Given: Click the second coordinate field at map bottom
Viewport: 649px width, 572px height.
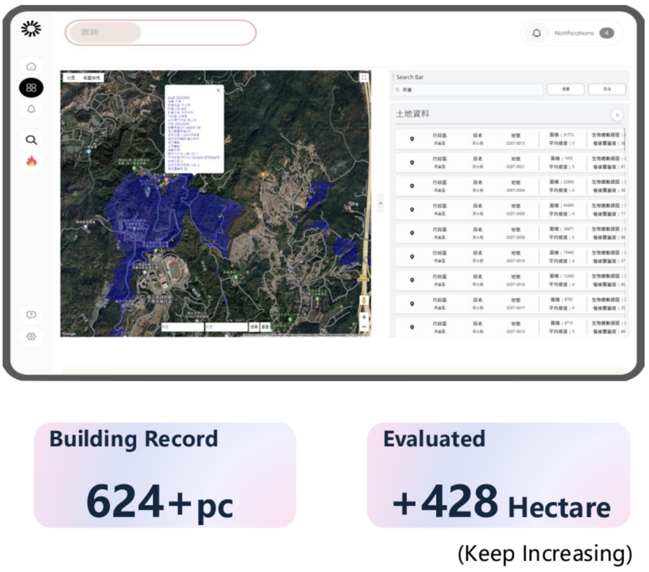Looking at the screenshot, I should point(226,327).
